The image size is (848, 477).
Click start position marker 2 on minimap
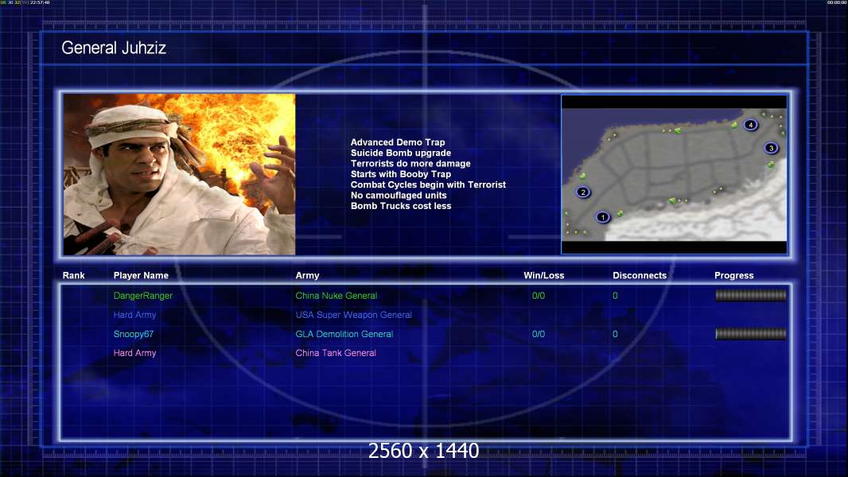tap(583, 192)
